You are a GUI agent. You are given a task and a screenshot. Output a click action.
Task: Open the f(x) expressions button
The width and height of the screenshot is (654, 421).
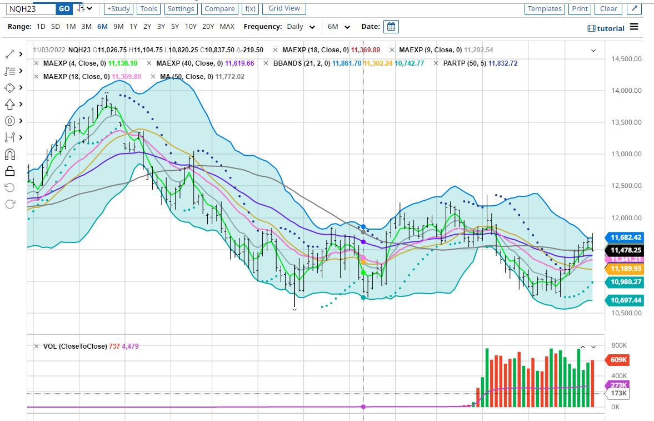250,8
